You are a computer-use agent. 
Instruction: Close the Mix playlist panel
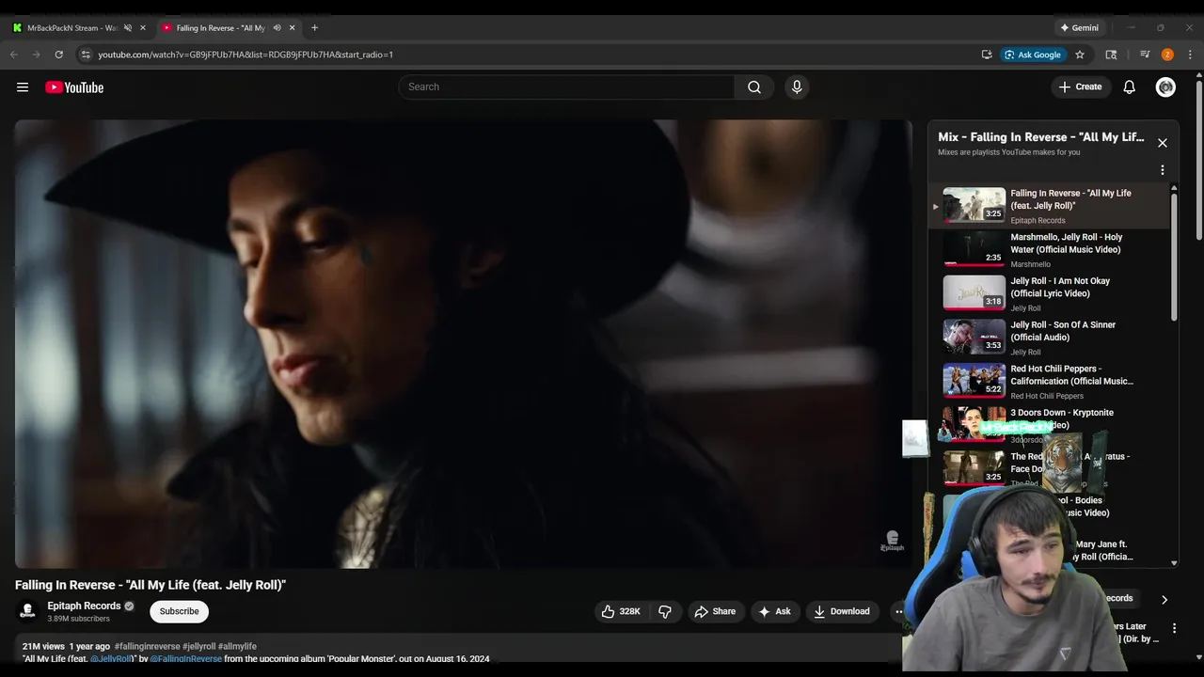point(1163,143)
